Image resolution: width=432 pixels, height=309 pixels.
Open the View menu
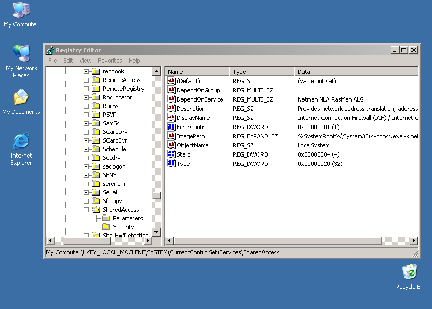pyautogui.click(x=85, y=61)
